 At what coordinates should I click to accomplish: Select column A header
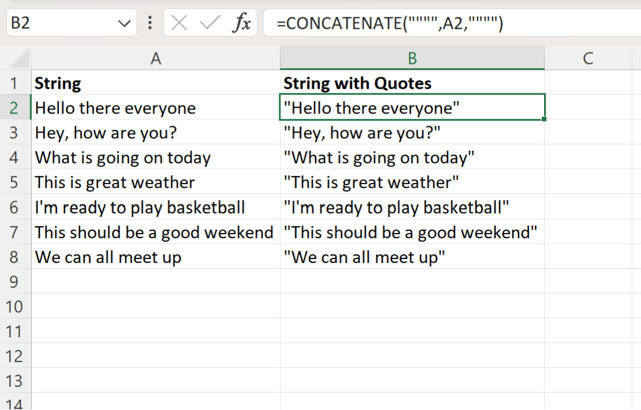(x=155, y=58)
